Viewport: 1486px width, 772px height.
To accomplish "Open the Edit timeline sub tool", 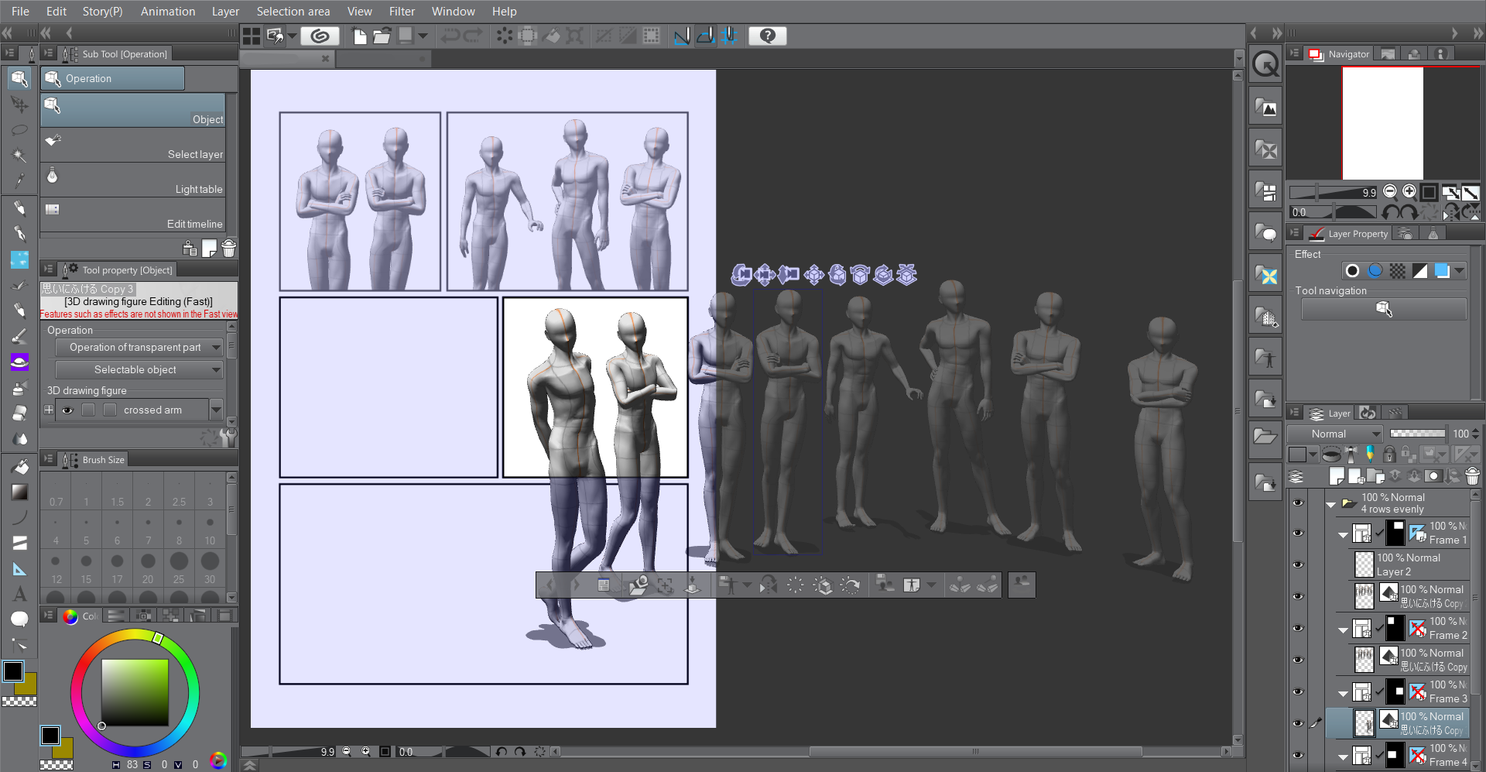I will [x=132, y=214].
